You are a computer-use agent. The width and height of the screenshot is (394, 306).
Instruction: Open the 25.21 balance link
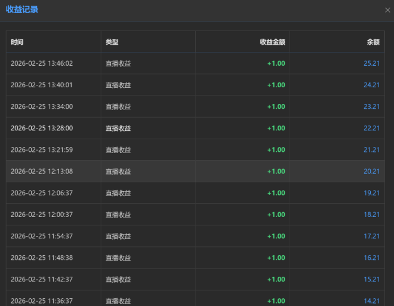click(371, 63)
